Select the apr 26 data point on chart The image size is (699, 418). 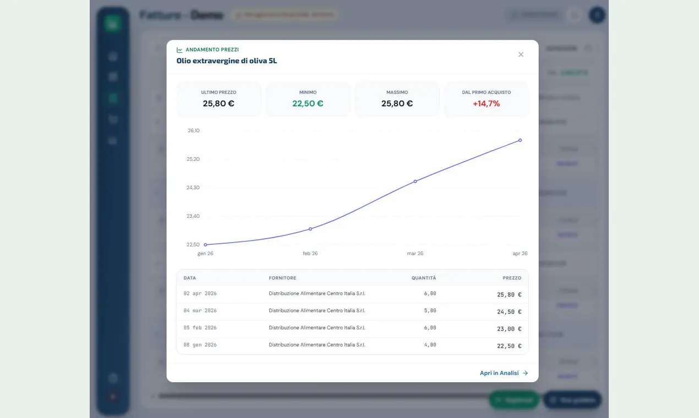[x=520, y=140]
